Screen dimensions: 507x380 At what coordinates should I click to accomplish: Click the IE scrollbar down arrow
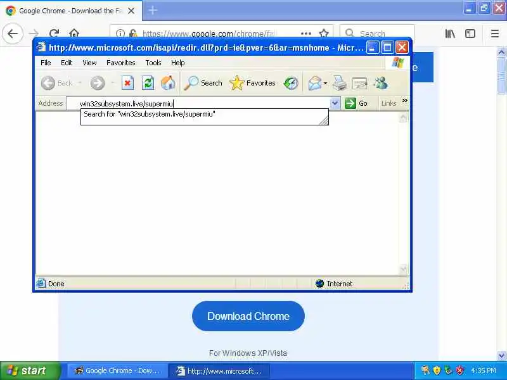tap(403, 269)
